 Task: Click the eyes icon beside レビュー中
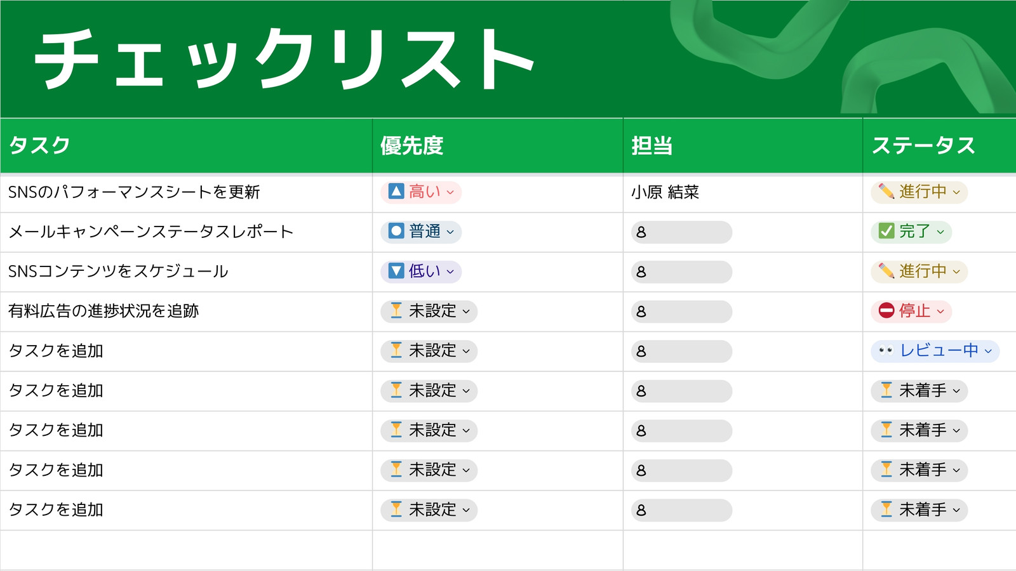[886, 350]
